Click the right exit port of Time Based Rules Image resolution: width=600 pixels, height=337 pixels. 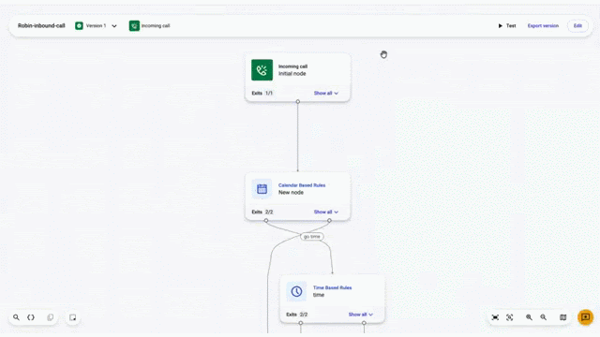pos(364,323)
